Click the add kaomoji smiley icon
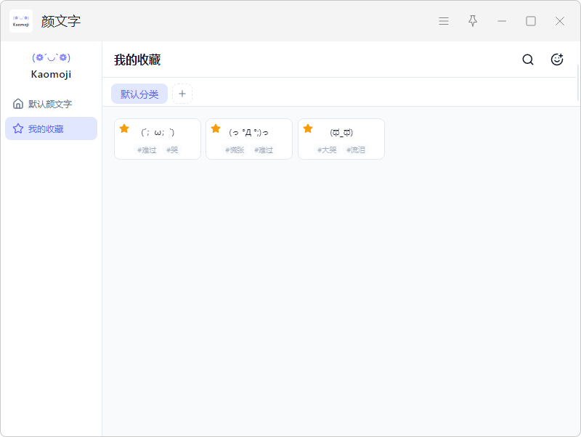This screenshot has width=581, height=437. (x=557, y=60)
